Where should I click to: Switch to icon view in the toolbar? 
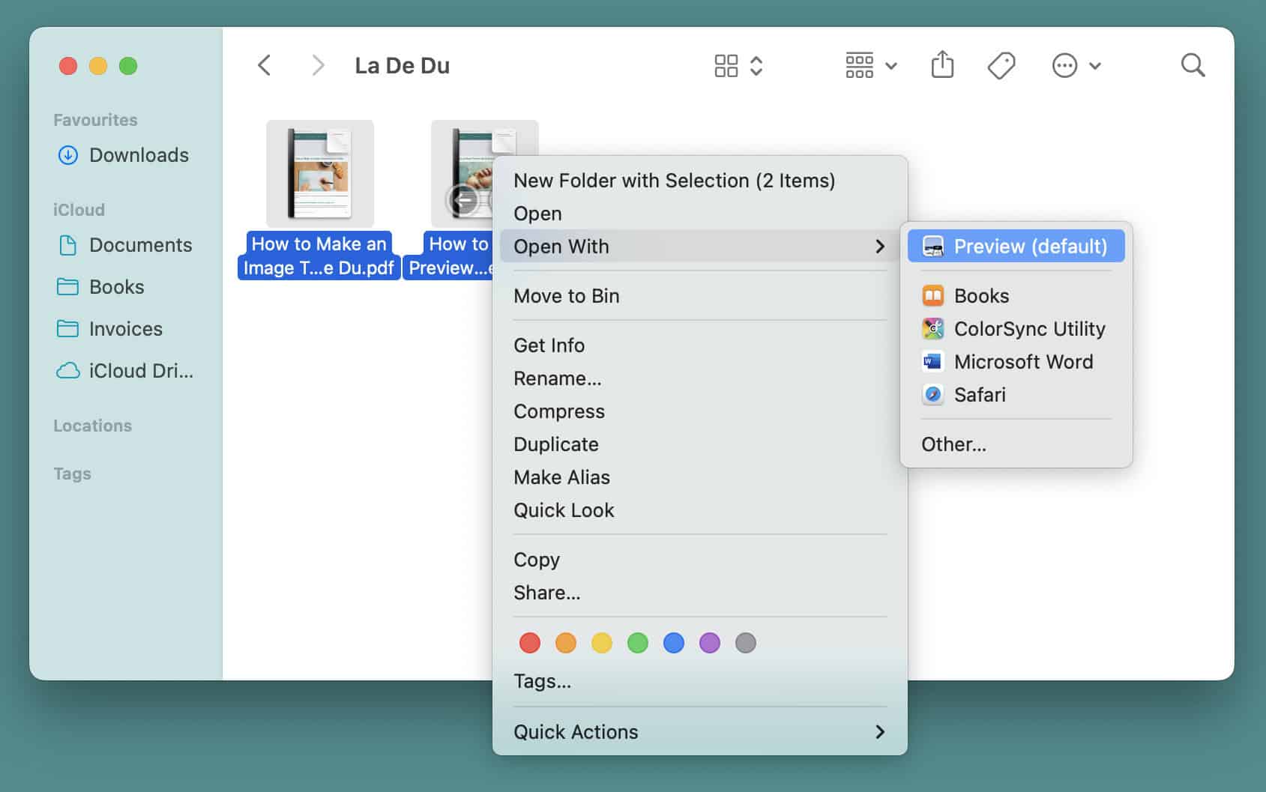click(x=725, y=65)
